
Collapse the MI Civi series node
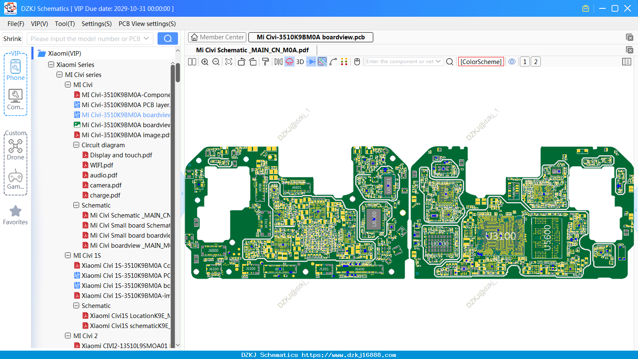(59, 74)
